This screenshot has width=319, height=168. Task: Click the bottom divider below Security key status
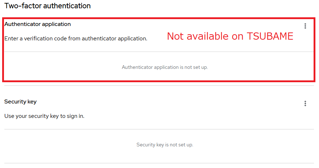(159, 163)
